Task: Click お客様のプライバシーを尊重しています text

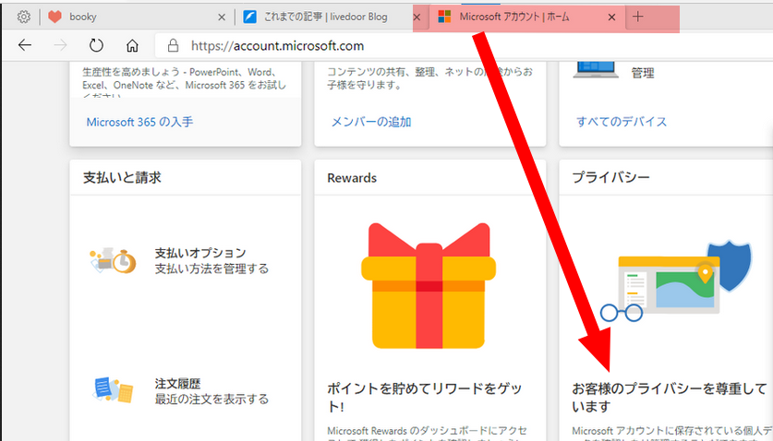Action: (x=669, y=398)
